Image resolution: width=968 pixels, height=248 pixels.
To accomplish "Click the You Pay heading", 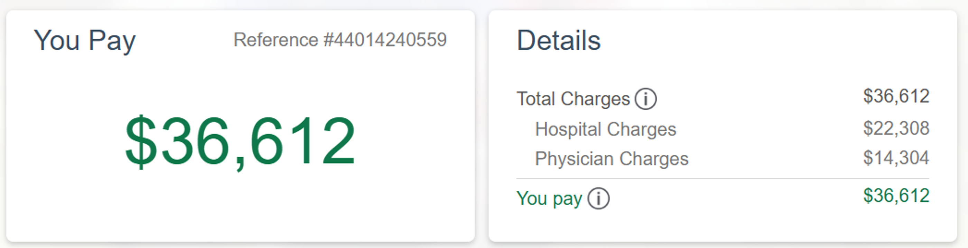I will click(x=86, y=39).
